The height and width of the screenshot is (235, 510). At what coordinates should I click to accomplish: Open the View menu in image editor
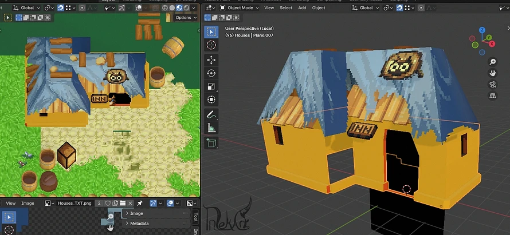coord(11,203)
